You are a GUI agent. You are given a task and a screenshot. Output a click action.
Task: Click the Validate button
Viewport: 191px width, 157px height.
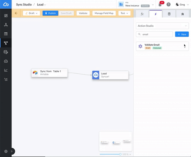pos(83,13)
